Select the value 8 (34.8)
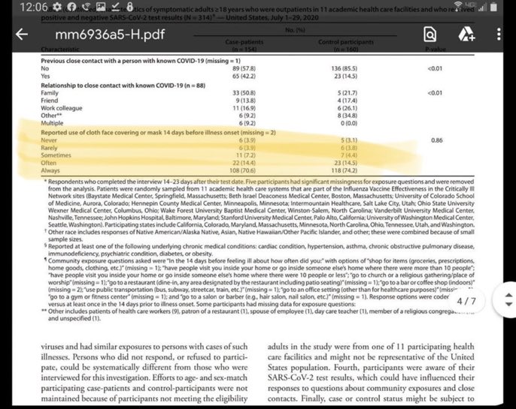Screen dimensions: 516x409 click(348, 116)
